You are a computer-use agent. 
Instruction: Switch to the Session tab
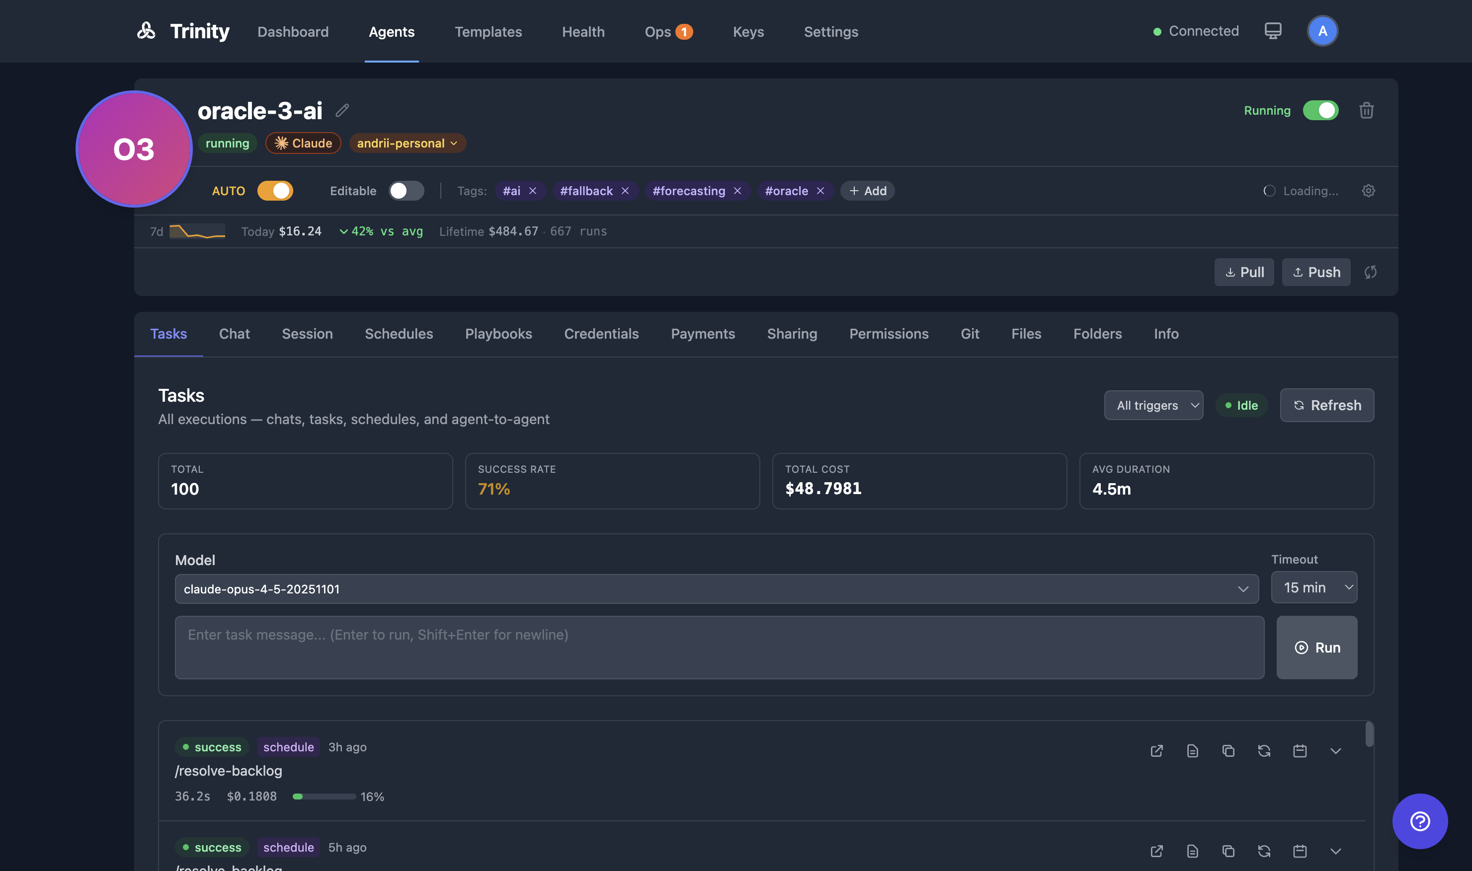tap(307, 333)
